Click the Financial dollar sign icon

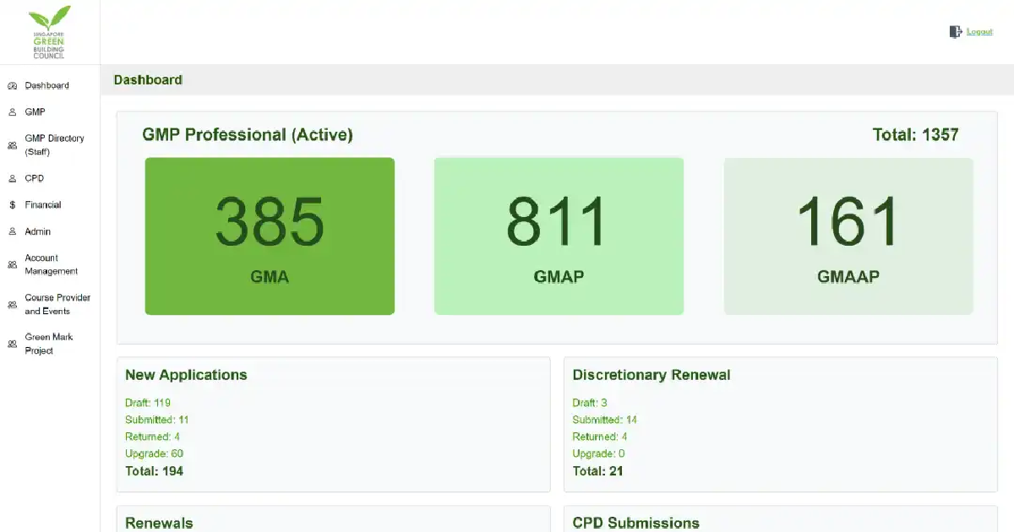(x=12, y=205)
